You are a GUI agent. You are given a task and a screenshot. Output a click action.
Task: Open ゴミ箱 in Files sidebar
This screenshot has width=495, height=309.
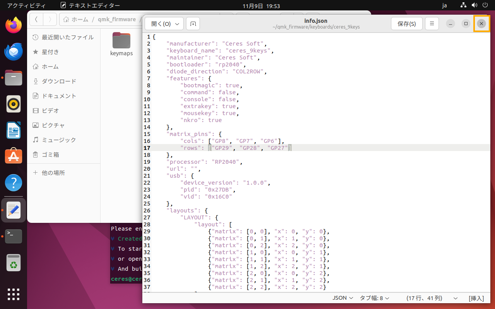point(64,154)
